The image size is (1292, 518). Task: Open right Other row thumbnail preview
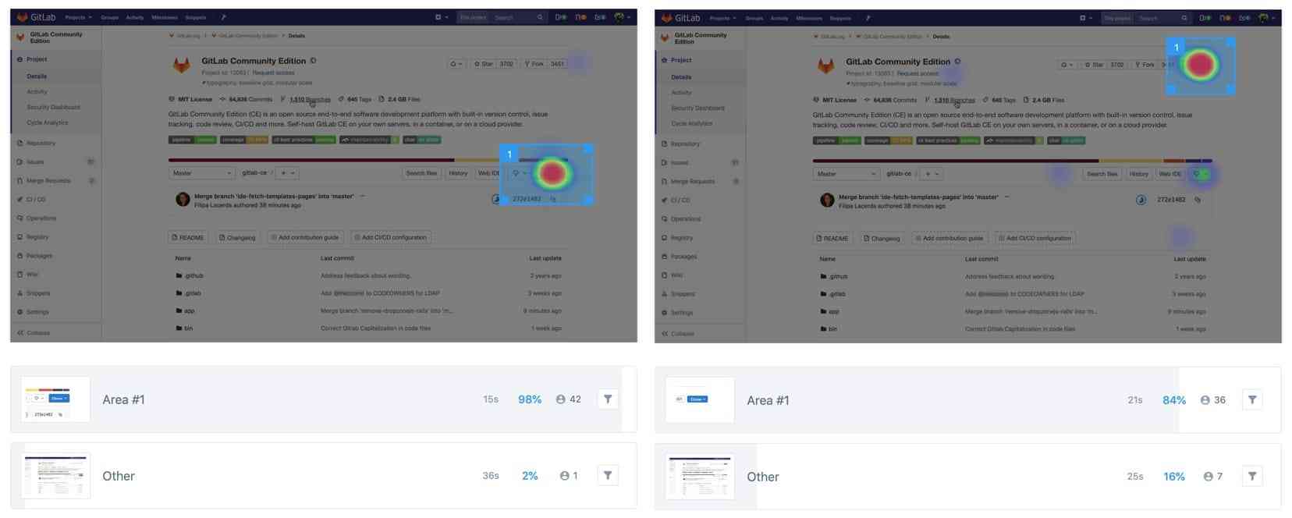click(700, 477)
